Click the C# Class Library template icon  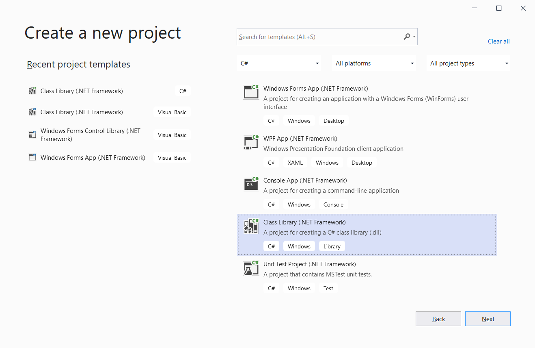tap(251, 226)
